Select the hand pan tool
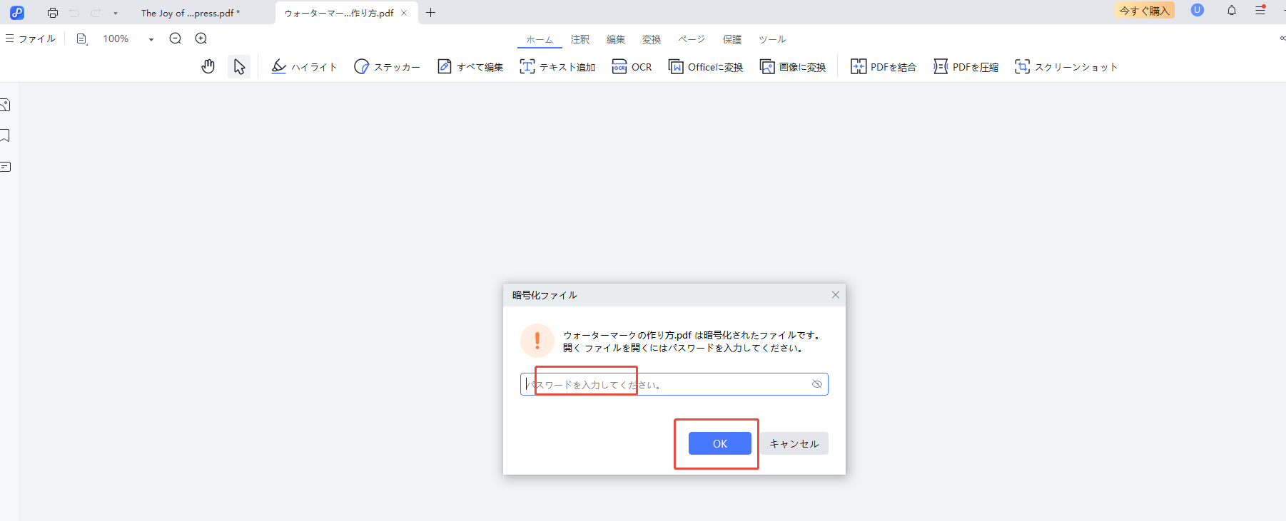1286x521 pixels. click(x=208, y=67)
